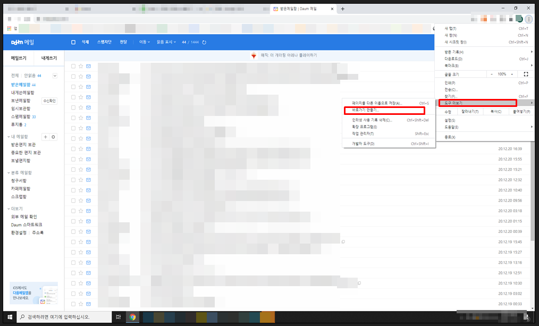
Task: Check the mail dated 20.12.20 15:21
Action: [x=73, y=170]
